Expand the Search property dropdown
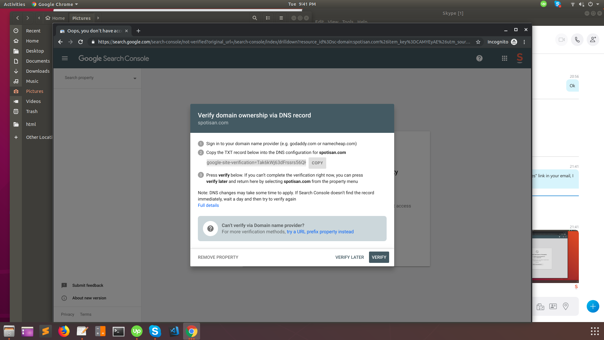 [135, 78]
